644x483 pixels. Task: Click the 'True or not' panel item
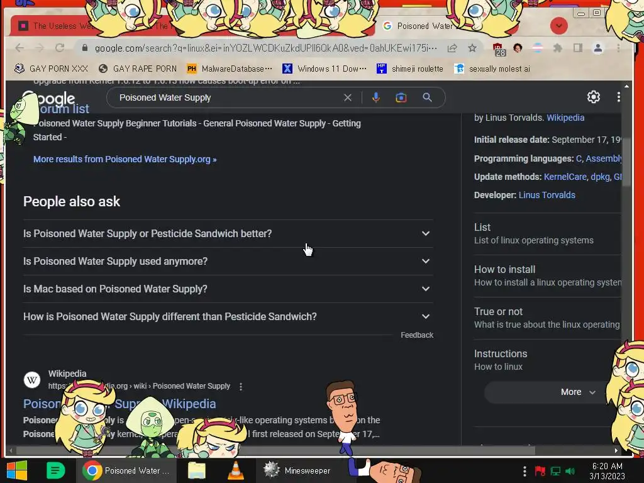click(548, 318)
